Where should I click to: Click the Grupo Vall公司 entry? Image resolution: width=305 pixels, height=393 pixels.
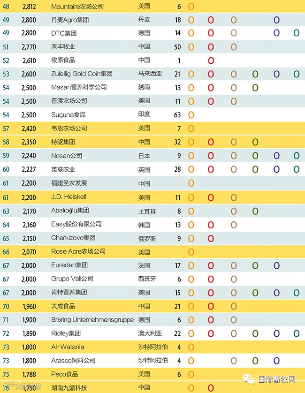[x=72, y=279]
